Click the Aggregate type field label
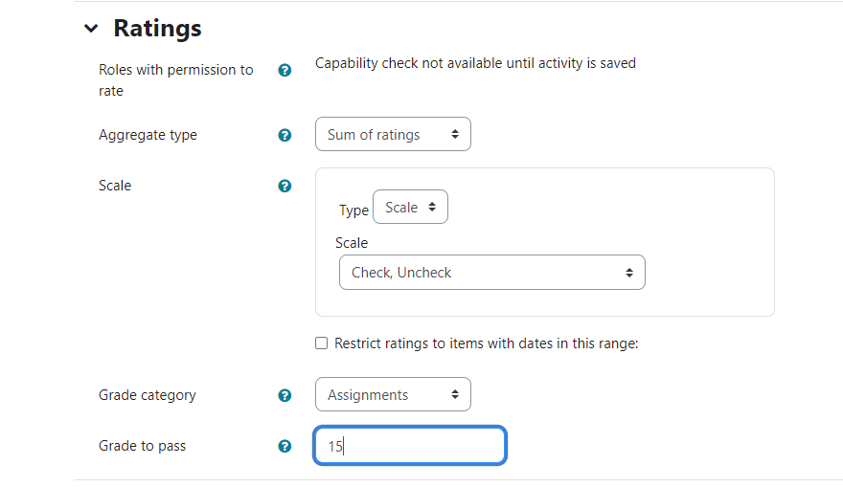Viewport: 843px width, 487px height. point(148,135)
